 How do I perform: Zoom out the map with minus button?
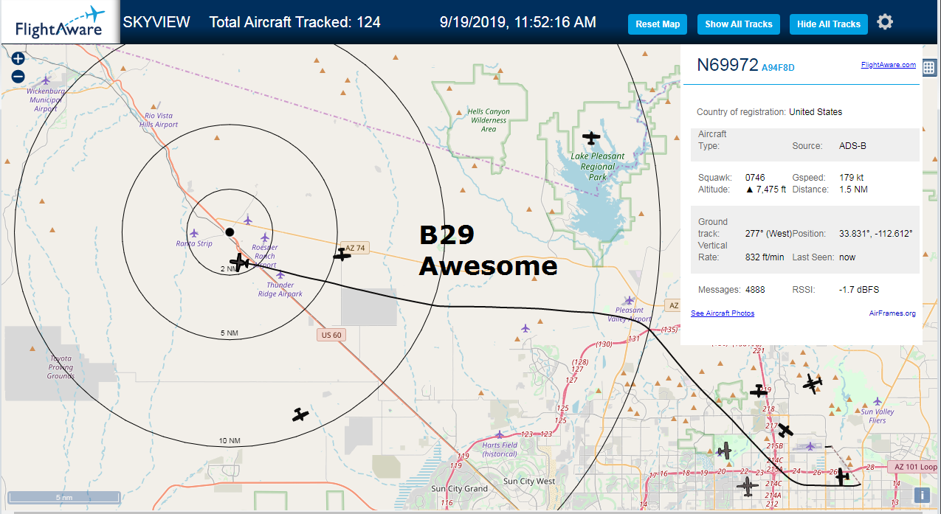(18, 76)
